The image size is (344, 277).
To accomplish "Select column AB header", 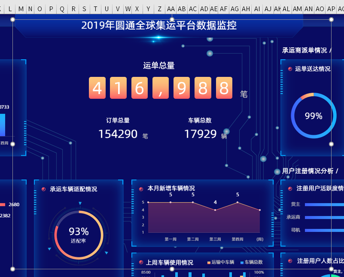I will 182,9.
